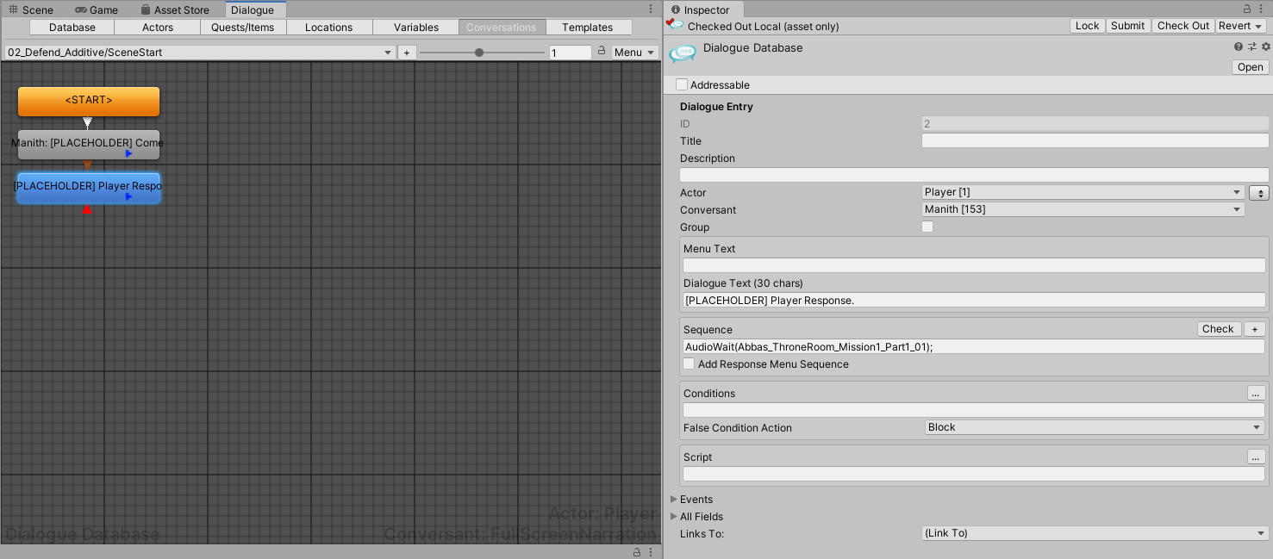Click the zoom value field showing 1
The width and height of the screenshot is (1273, 559).
click(x=571, y=53)
